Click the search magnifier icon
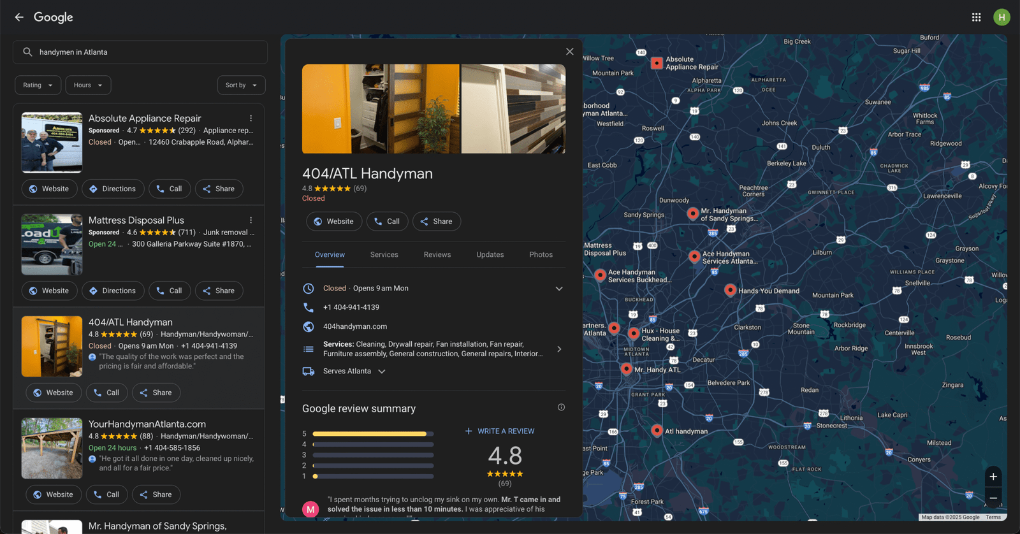This screenshot has height=534, width=1020. pos(27,52)
